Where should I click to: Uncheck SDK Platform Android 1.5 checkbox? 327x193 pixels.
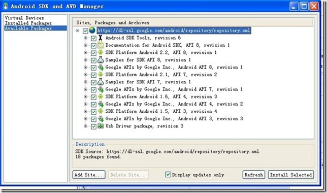93,112
